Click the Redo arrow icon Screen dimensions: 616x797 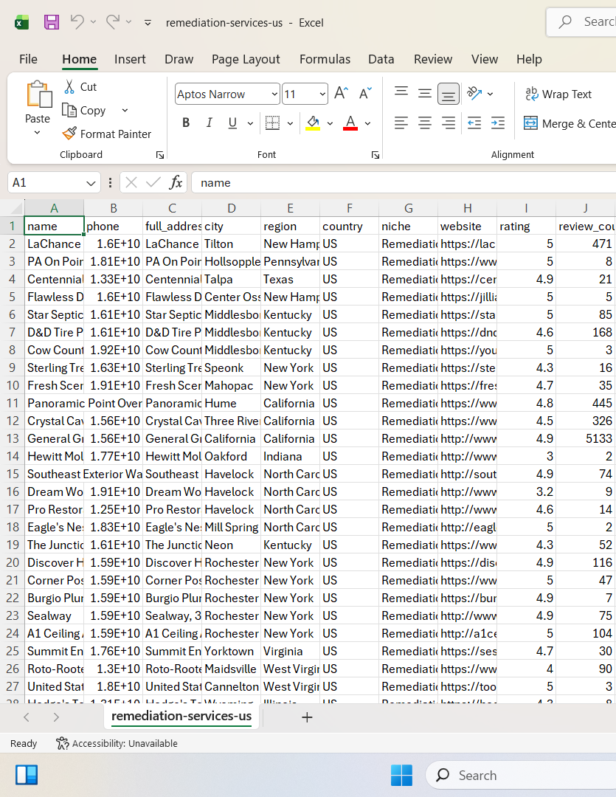click(113, 22)
